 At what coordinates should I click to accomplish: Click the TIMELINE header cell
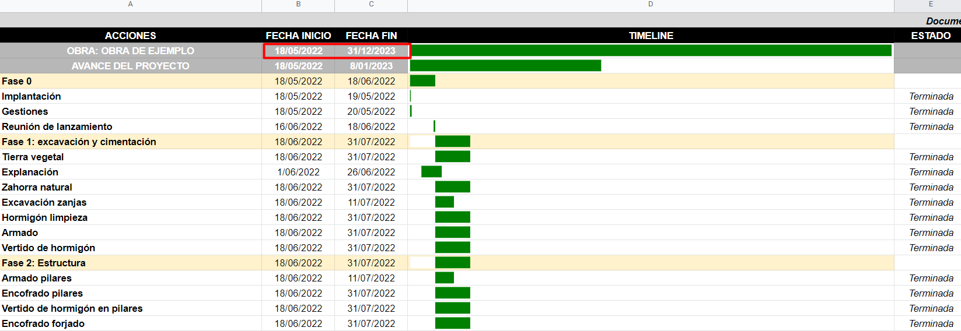pos(651,36)
